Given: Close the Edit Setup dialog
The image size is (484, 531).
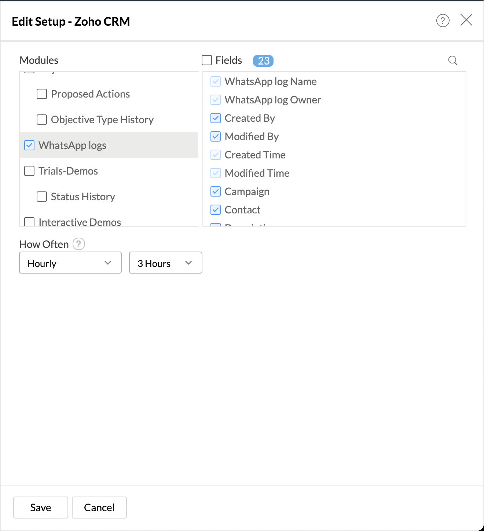Looking at the screenshot, I should [466, 20].
